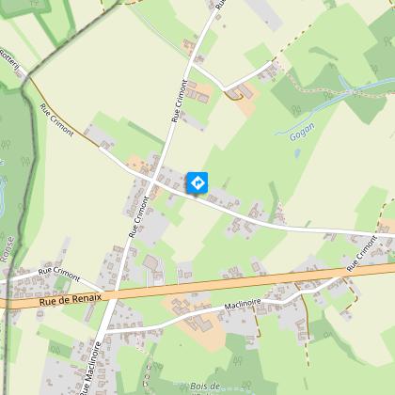Image resolution: width=395 pixels, height=395 pixels.
Task: Click the crossroads just west of the blue marker
Action: pos(153,181)
